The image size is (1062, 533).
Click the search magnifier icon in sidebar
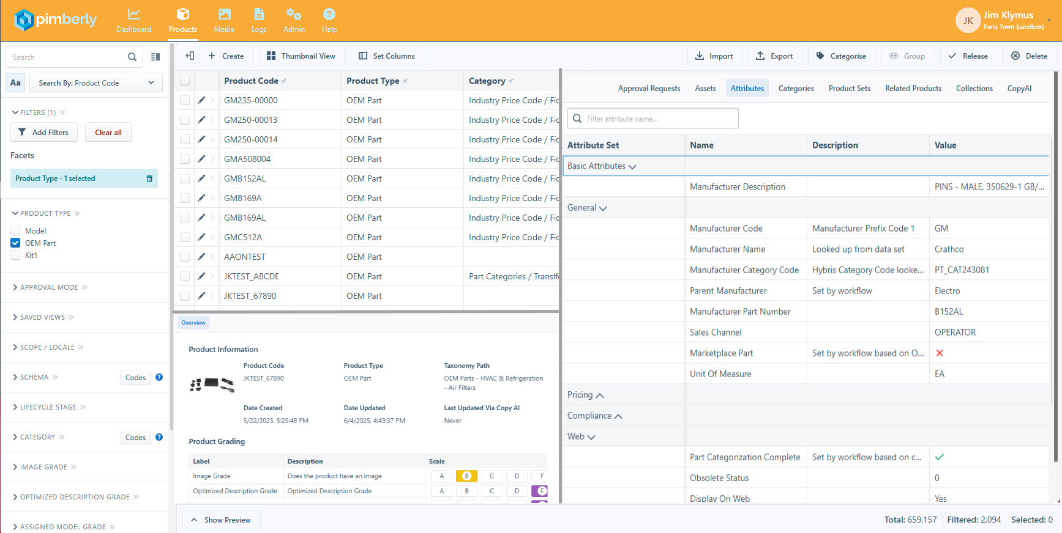point(132,57)
